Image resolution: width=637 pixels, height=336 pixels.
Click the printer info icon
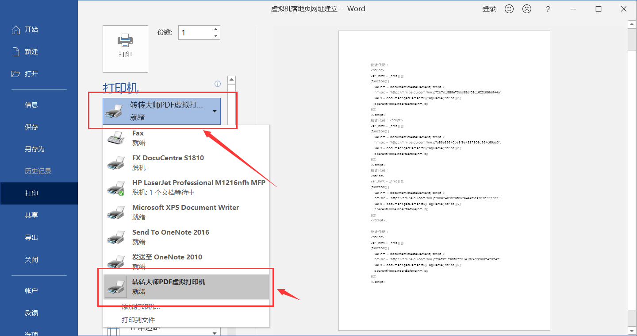[x=217, y=84]
